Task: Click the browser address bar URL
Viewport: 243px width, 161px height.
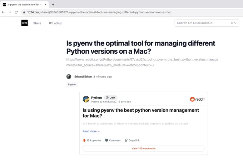Action: click(99, 12)
